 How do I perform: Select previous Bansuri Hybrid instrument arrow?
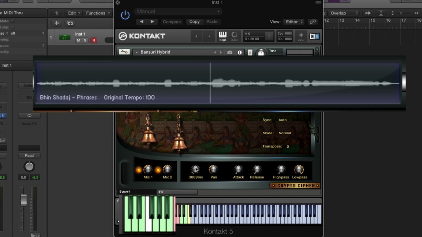click(215, 52)
